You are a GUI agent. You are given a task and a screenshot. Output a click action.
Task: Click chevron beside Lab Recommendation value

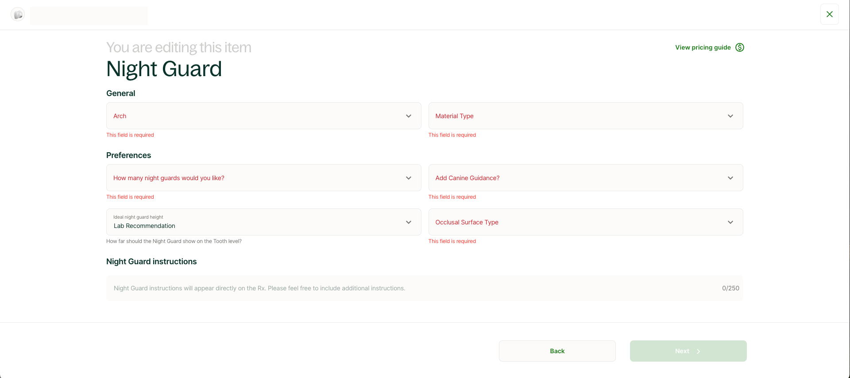(x=408, y=222)
